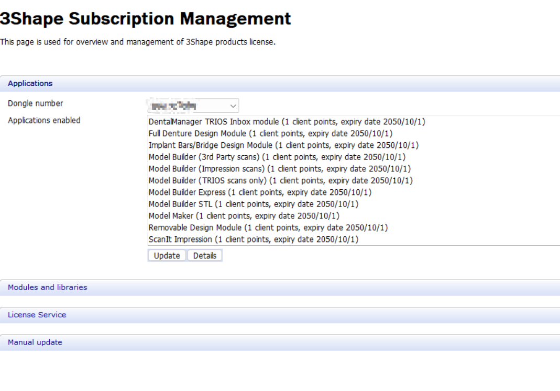Expand the License Service section
The height and width of the screenshot is (391, 560).
click(37, 315)
